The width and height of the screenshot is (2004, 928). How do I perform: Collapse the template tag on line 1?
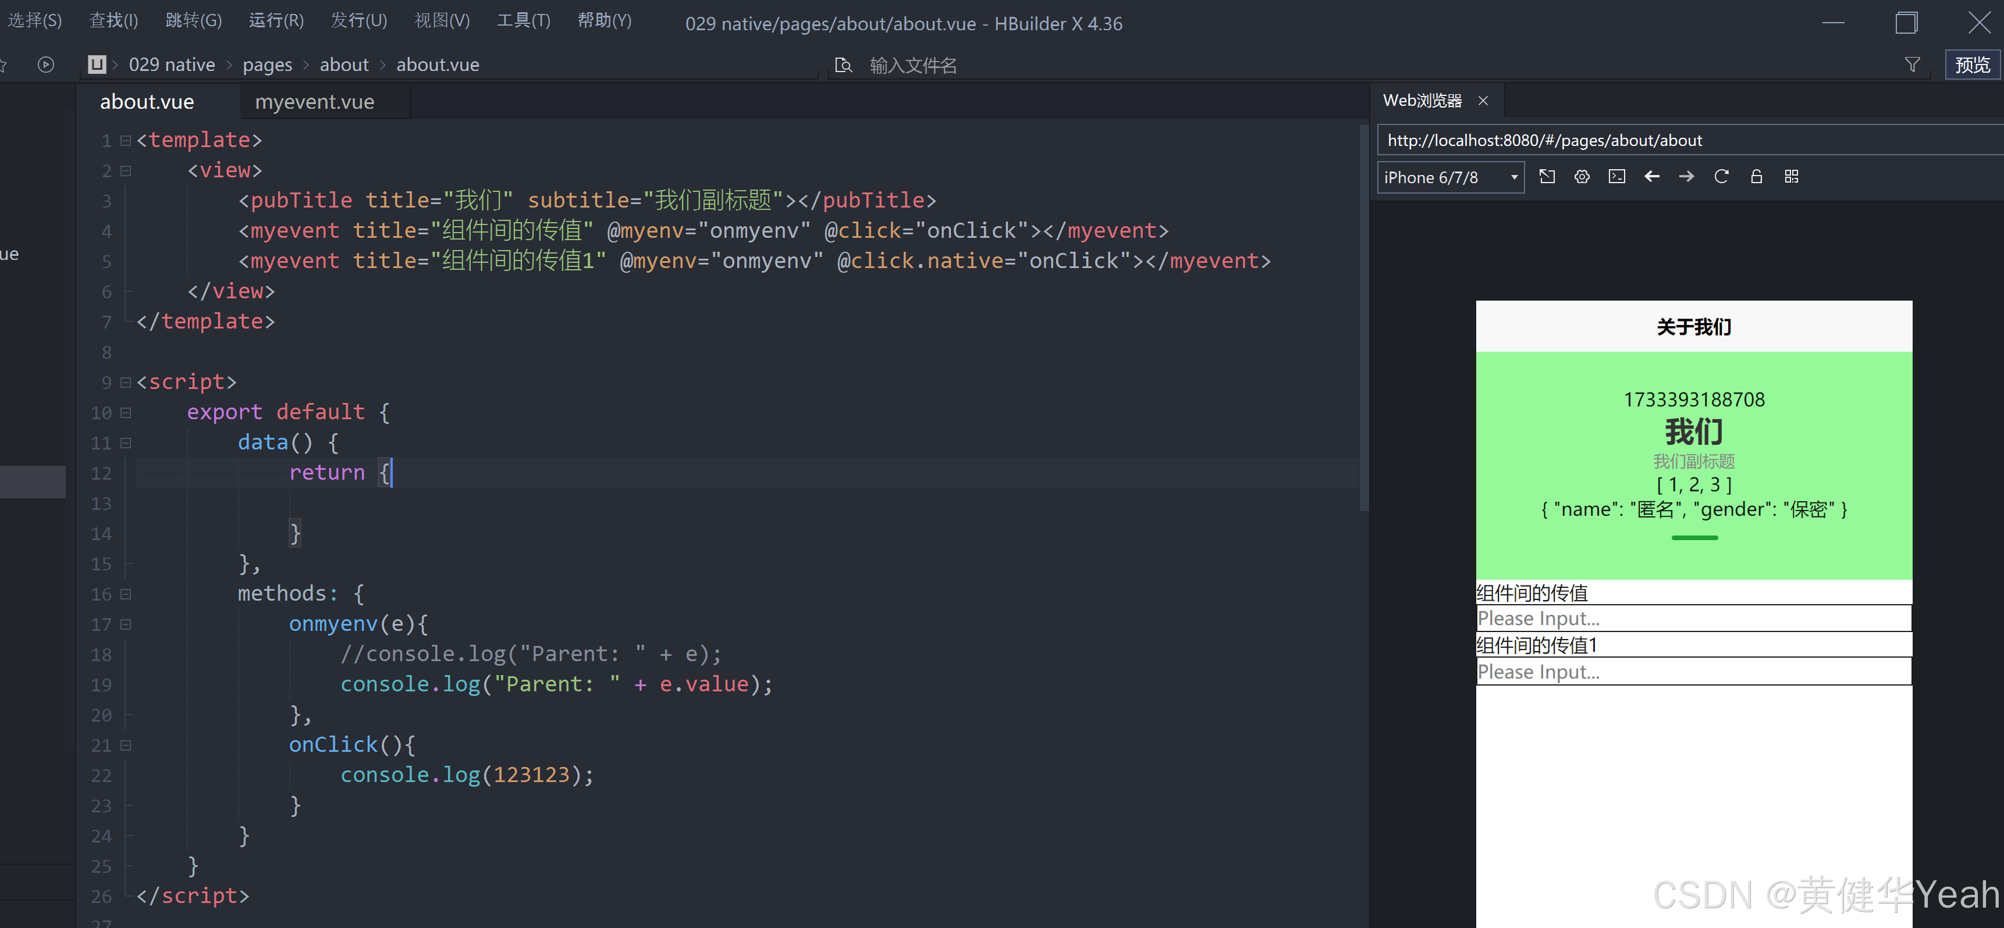125,141
